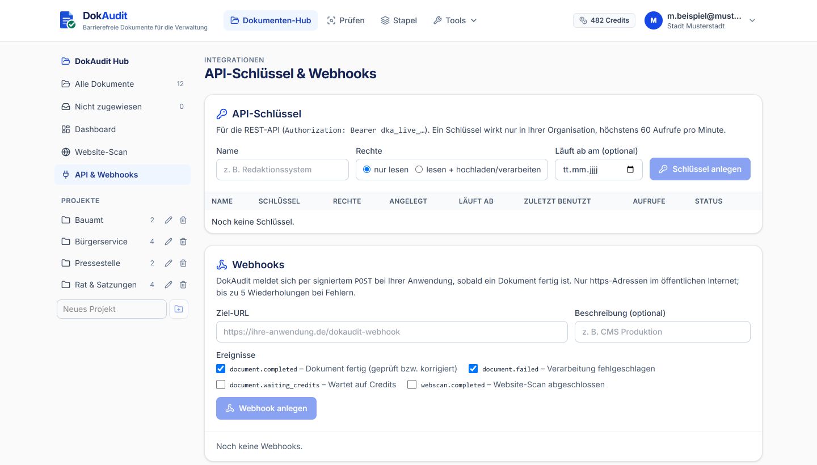Remove the Pressestelle project with trash icon
The image size is (817, 465).
(183, 263)
